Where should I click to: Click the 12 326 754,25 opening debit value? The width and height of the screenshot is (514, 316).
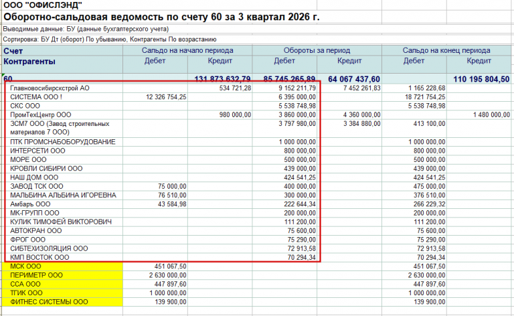(166, 97)
